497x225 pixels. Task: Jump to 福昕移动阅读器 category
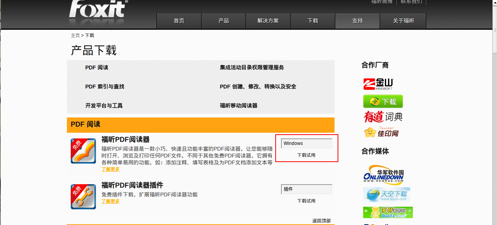(239, 106)
